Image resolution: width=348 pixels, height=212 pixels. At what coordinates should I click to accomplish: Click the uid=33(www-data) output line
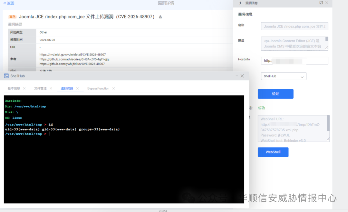pos(63,129)
